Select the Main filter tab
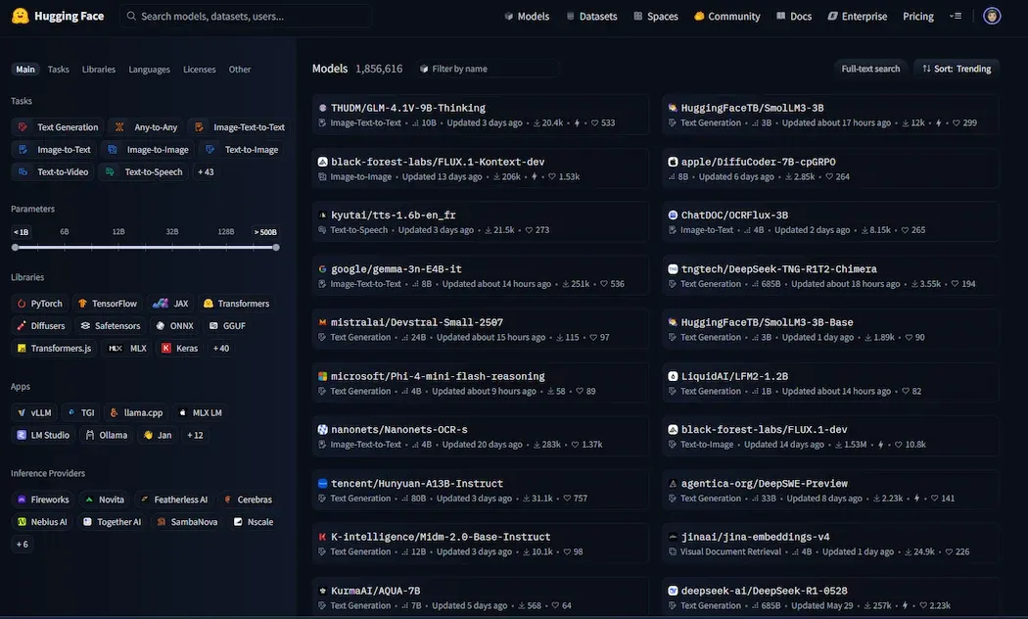 [25, 70]
